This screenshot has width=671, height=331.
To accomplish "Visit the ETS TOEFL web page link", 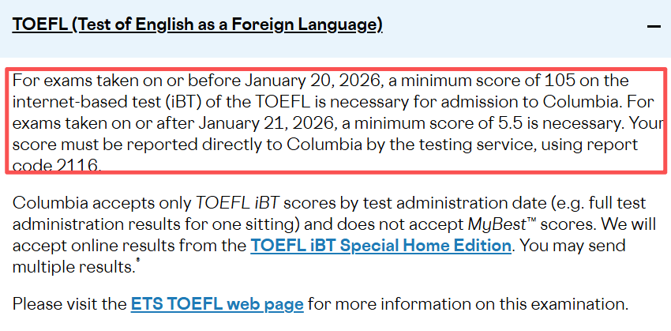I will tap(217, 303).
